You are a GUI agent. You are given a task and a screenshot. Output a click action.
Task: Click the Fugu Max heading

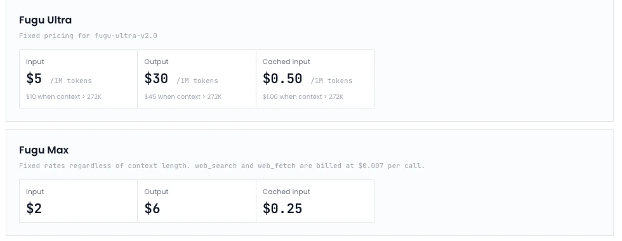[44, 150]
